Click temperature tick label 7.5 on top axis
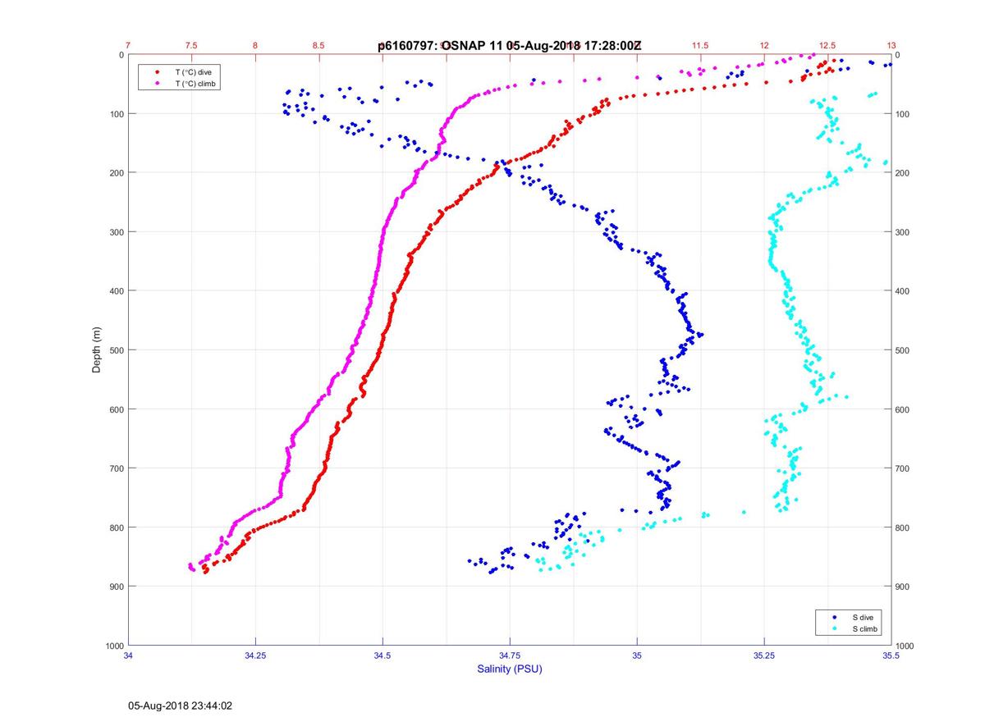 pyautogui.click(x=191, y=46)
